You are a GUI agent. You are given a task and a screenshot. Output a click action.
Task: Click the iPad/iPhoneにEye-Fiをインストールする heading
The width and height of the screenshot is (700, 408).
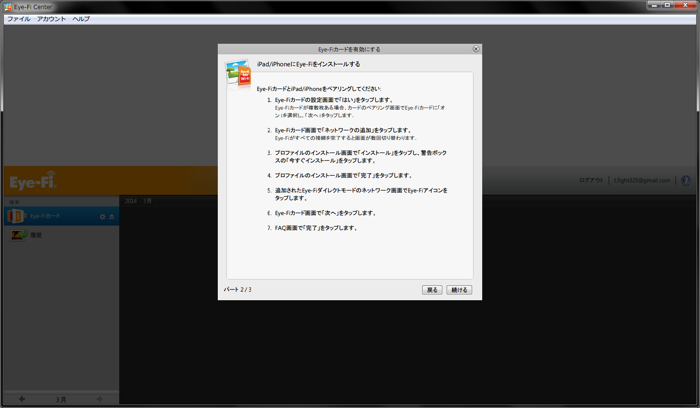309,64
